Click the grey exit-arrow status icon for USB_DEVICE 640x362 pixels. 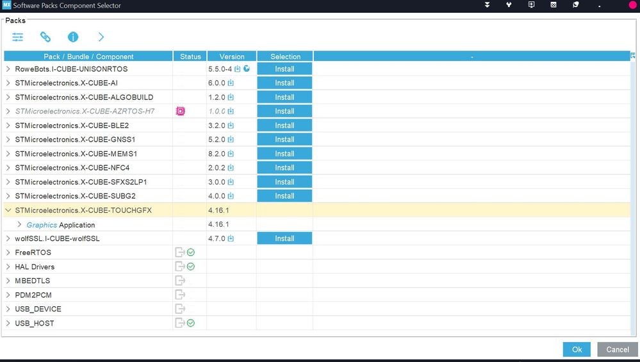pos(180,309)
